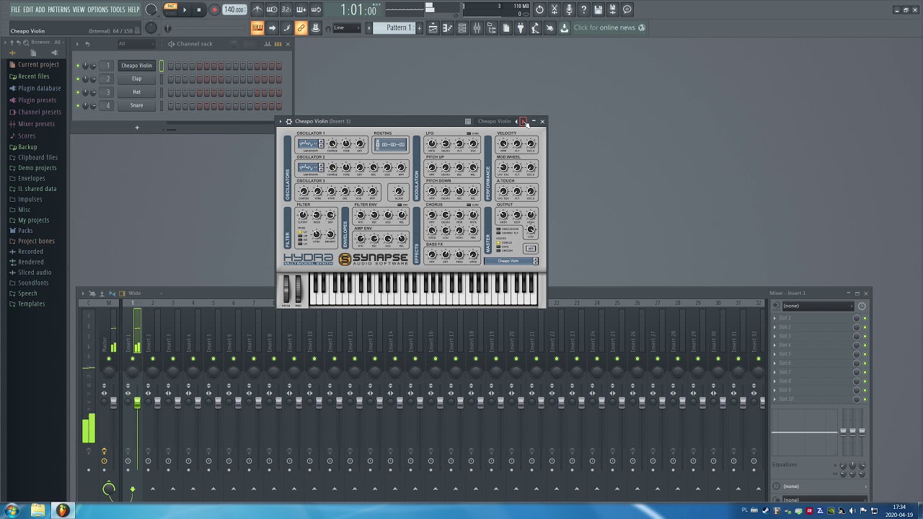Open the Oscillator 1 waveform selector

pos(309,144)
